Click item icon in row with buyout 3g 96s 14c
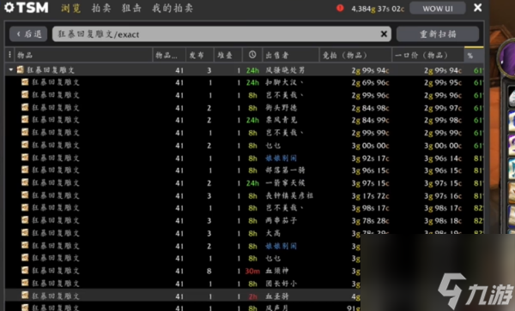515x311 pixels. coord(25,158)
